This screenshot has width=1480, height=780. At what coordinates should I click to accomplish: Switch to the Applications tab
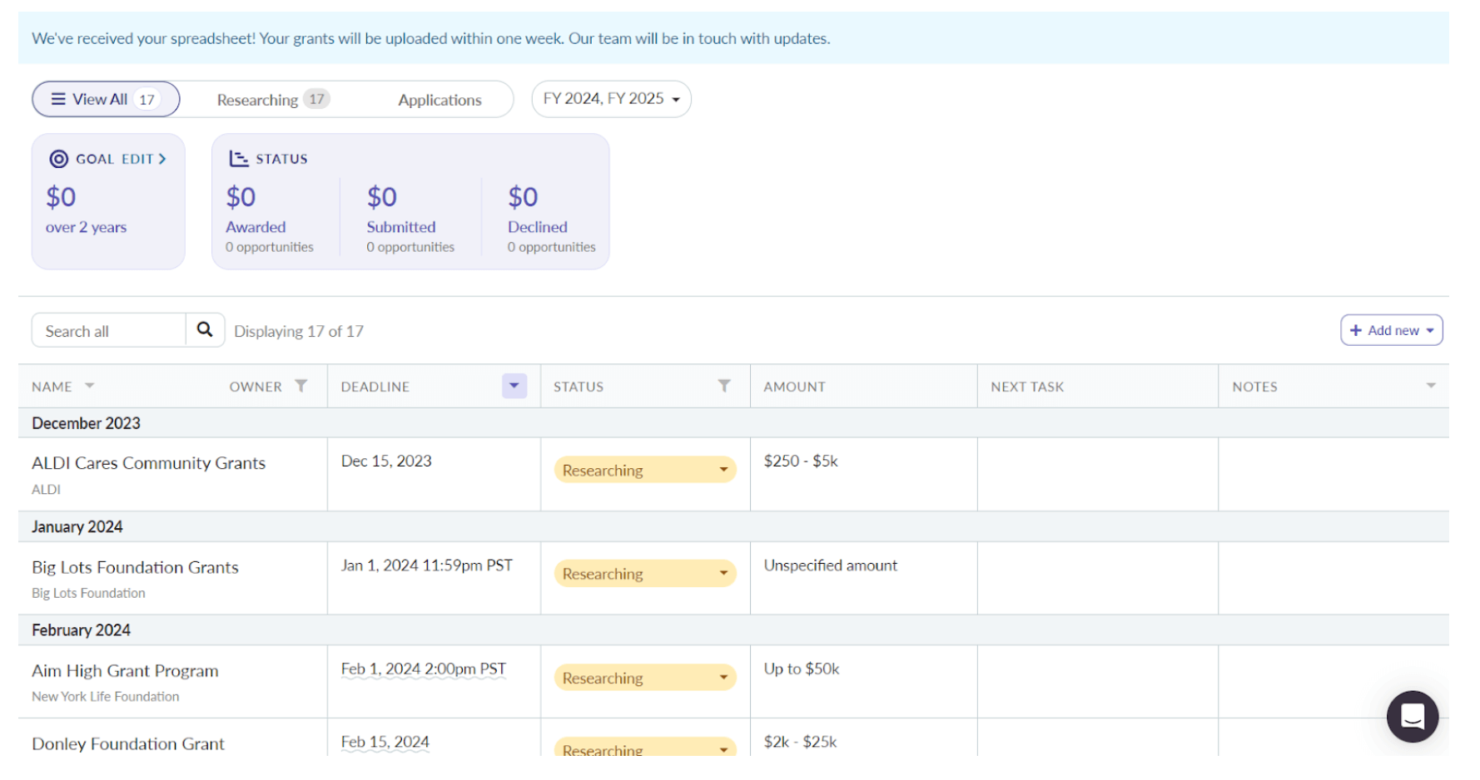[x=440, y=100]
